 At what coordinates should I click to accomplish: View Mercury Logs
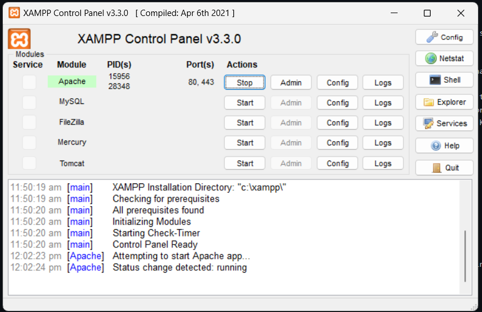click(x=383, y=143)
